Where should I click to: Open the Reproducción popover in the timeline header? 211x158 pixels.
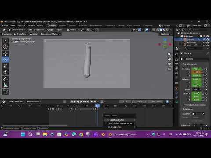[33, 102]
